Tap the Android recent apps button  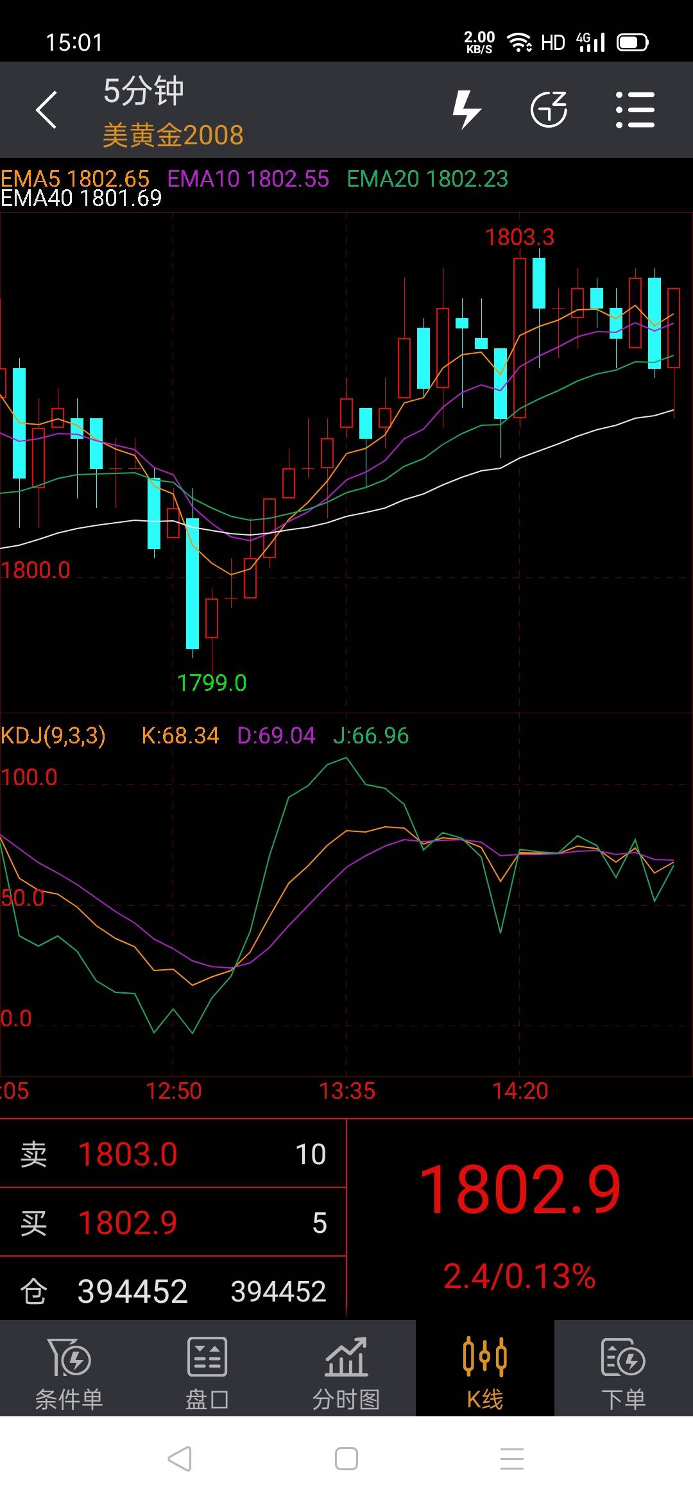(512, 1459)
